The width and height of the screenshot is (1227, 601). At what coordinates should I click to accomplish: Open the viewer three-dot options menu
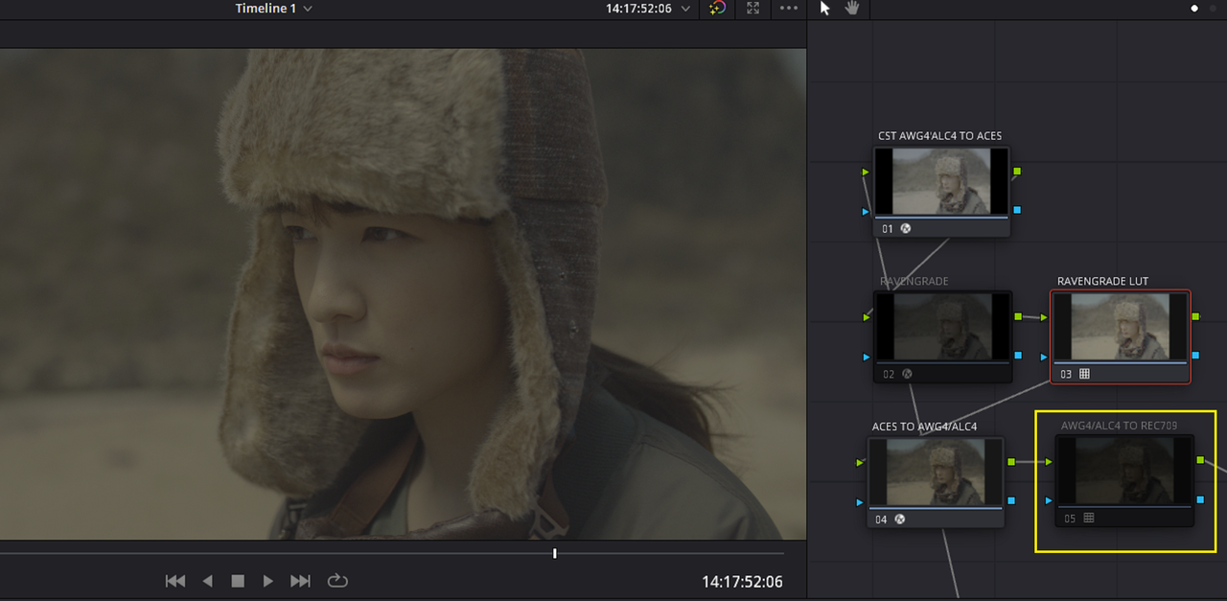(x=789, y=9)
